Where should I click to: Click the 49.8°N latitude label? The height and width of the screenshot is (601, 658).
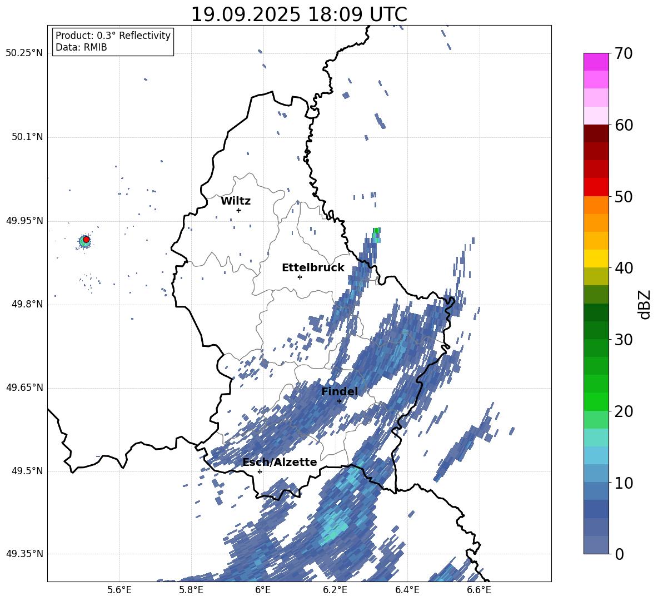[x=27, y=304]
